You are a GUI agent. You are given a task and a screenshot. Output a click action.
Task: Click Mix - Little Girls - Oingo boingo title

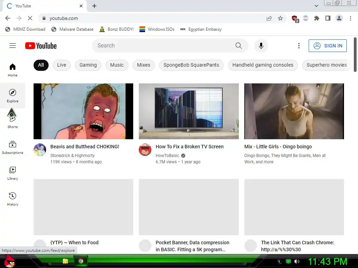[x=278, y=147]
